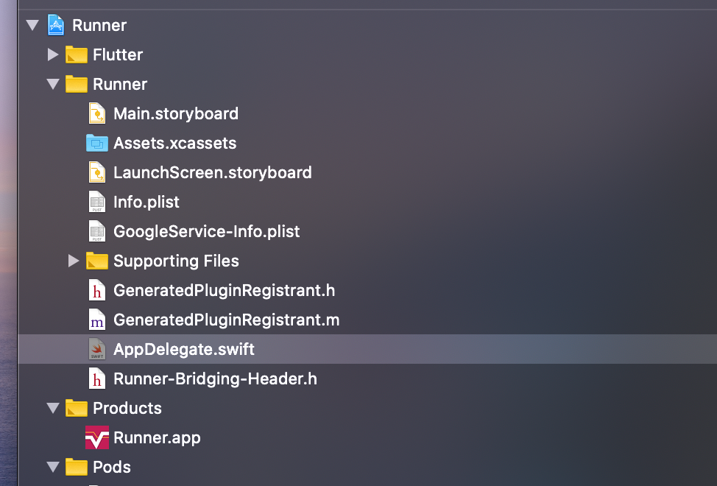
Task: Collapse the Products group
Action: 52,408
